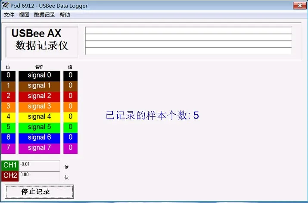Click the black bit 0 cell
This screenshot has width=308, height=203.
click(8, 76)
